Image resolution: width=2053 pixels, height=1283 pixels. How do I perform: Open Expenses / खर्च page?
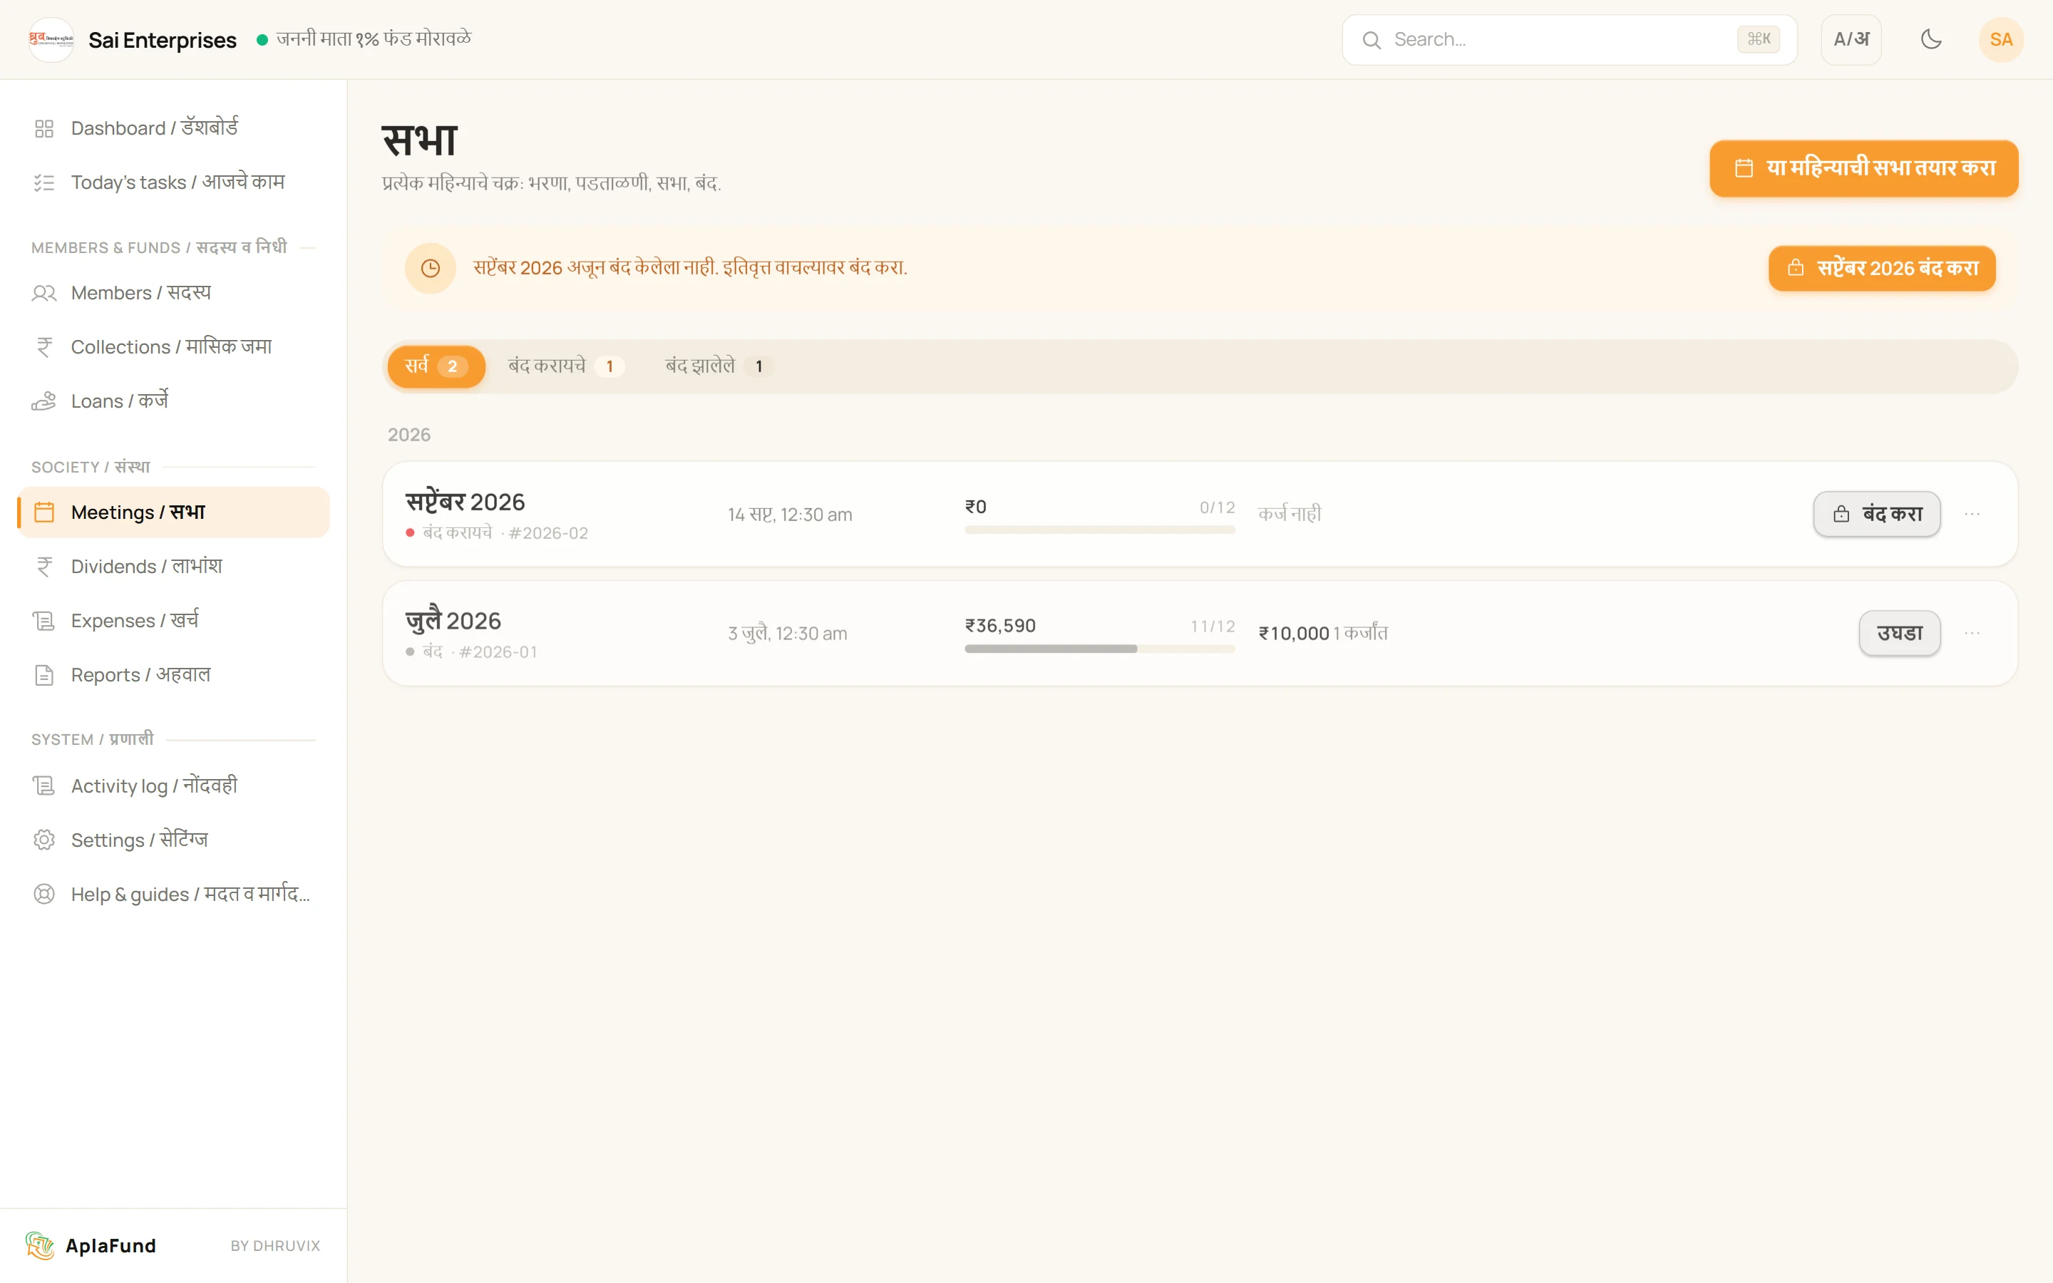(173, 621)
